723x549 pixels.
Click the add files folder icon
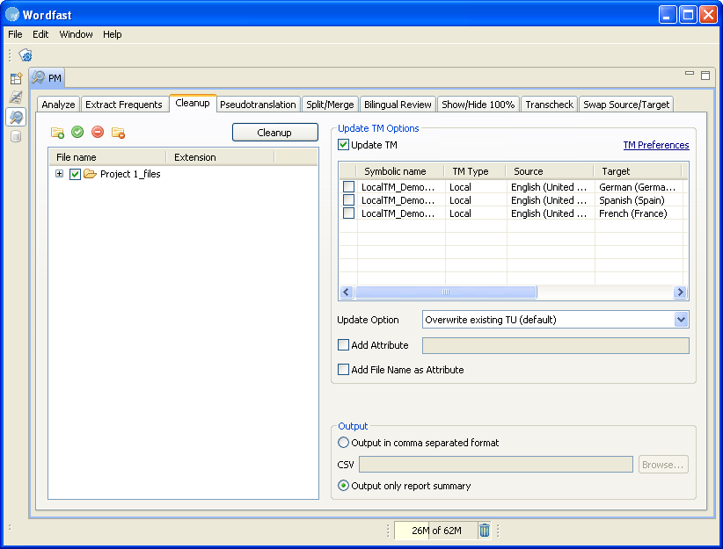click(57, 133)
